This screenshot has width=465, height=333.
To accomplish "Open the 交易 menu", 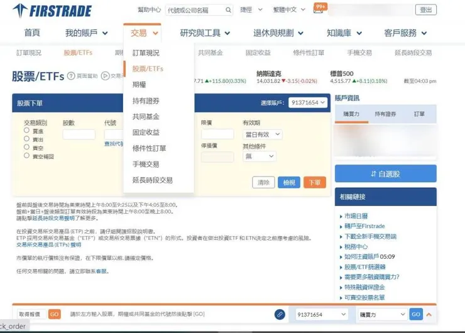I will tap(144, 33).
